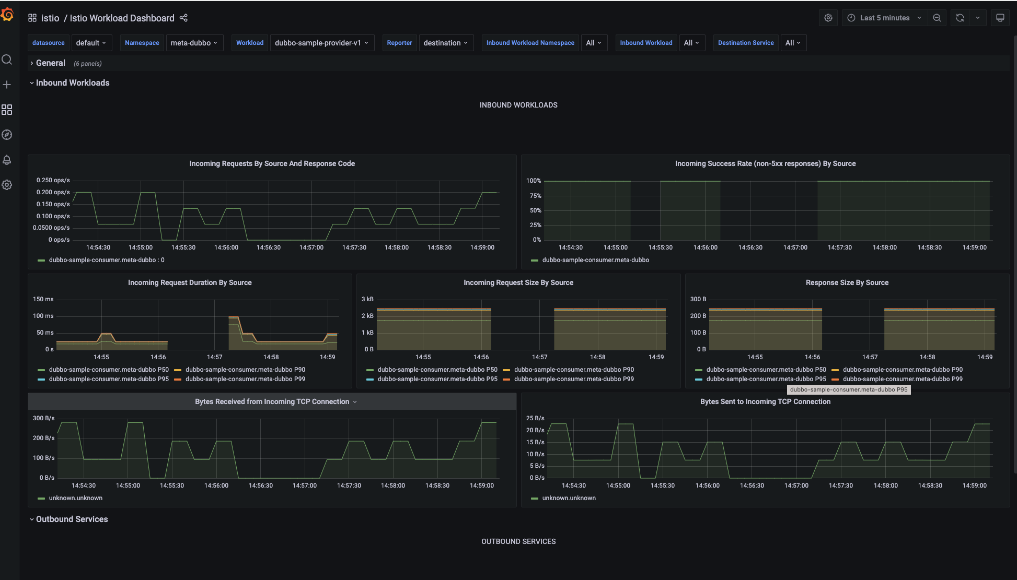Viewport: 1017px width, 580px height.
Task: Click the Grafana logo home icon
Action: point(7,15)
